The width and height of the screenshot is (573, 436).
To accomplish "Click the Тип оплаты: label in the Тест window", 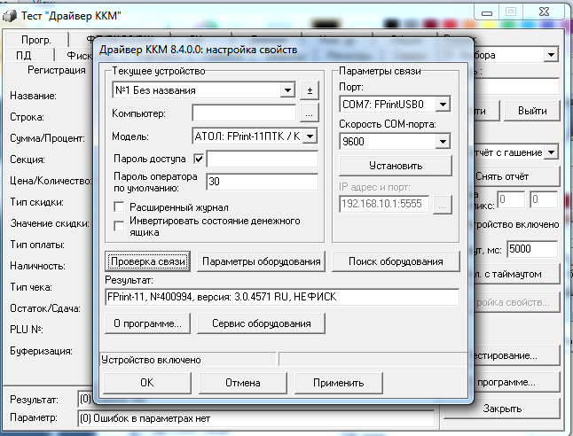I will [37, 245].
